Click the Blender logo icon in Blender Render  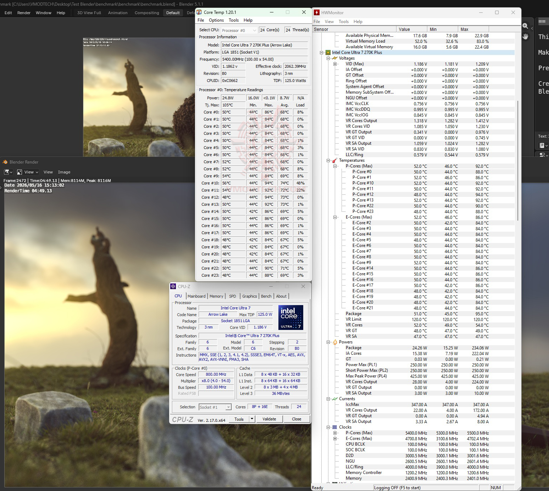[x=5, y=162]
